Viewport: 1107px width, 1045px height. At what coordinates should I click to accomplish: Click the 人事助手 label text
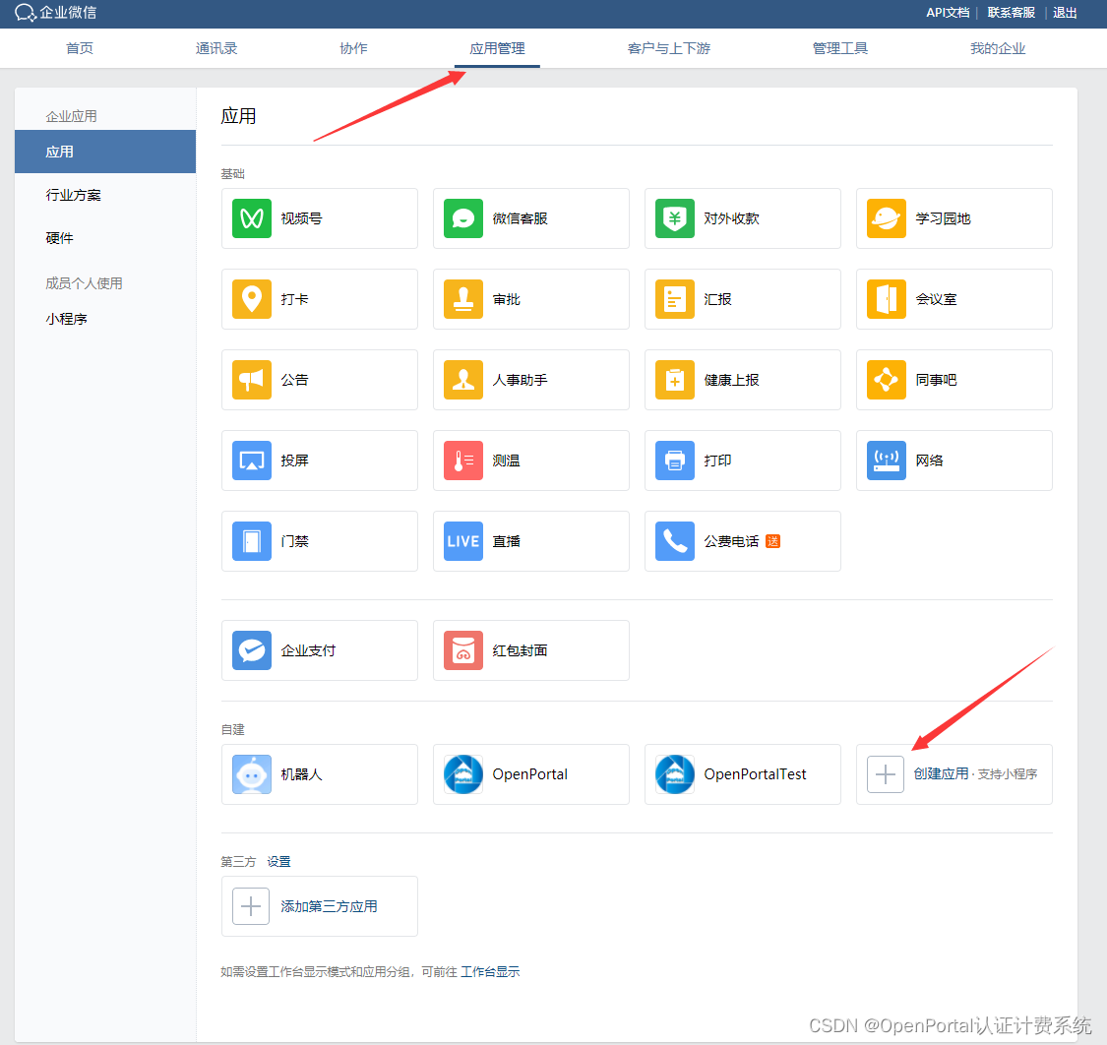[520, 380]
